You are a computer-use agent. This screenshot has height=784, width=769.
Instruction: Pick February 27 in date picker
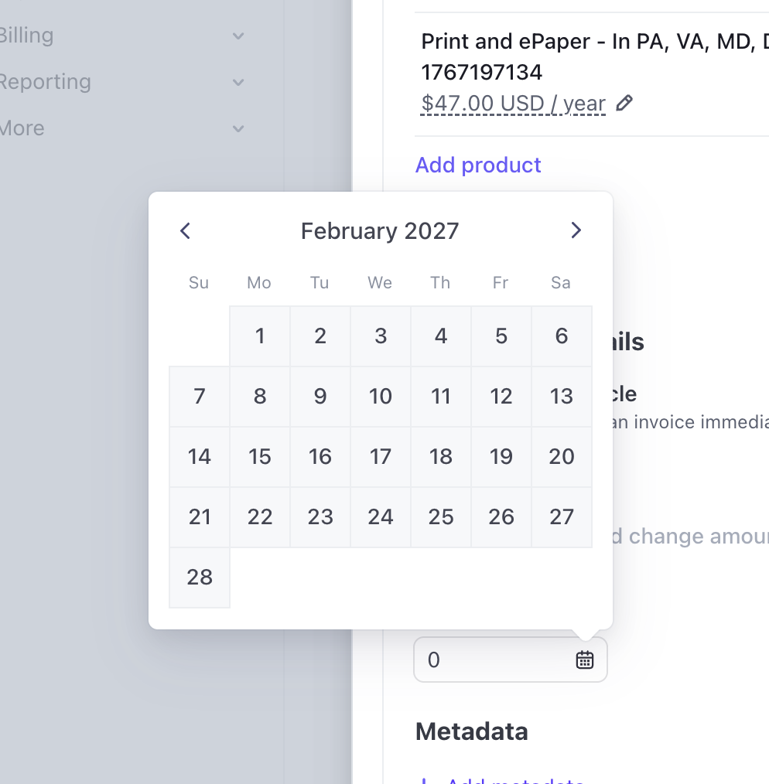562,516
